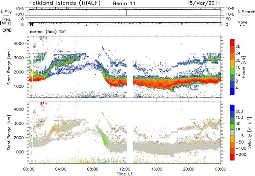
Task: Click the "Velocity [m s⁻¹]" colorbar title
Action: (249, 132)
